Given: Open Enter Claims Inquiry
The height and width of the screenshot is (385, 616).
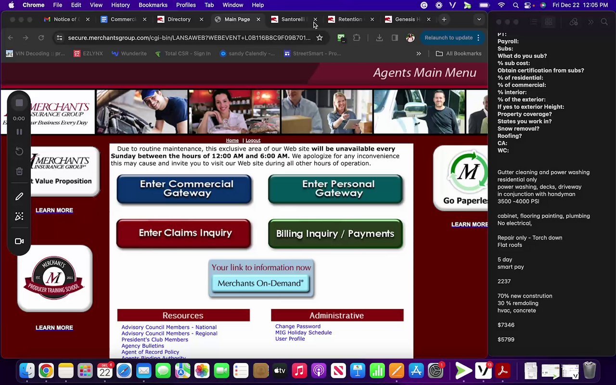Looking at the screenshot, I should [184, 233].
